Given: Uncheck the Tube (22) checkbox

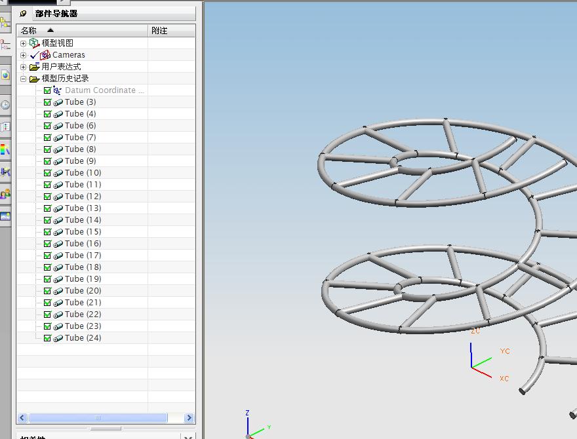Looking at the screenshot, I should (47, 315).
